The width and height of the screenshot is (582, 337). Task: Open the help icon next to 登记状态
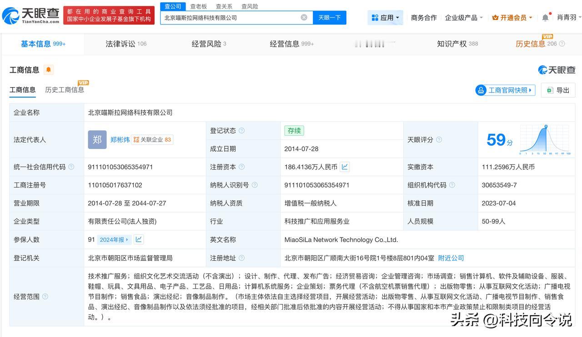pos(241,131)
